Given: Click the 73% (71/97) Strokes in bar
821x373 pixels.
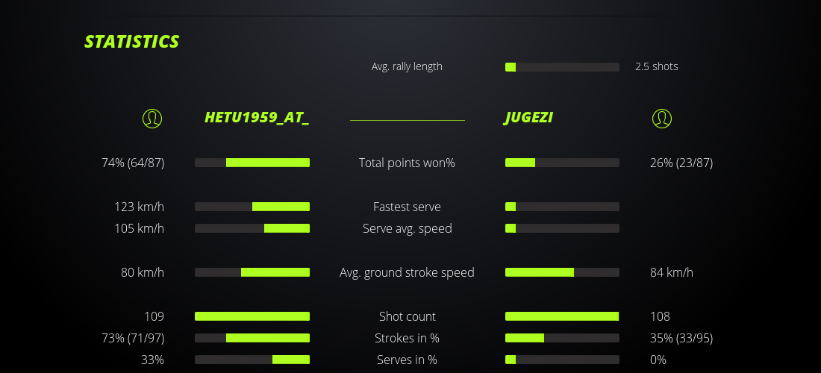Looking at the screenshot, I should (x=252, y=338).
